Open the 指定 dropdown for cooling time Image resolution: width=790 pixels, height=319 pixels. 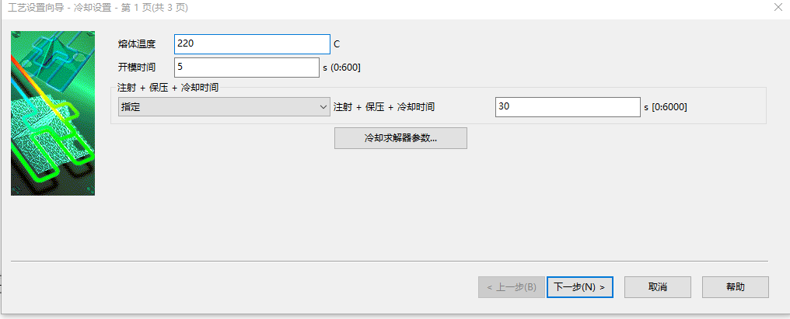pos(224,106)
